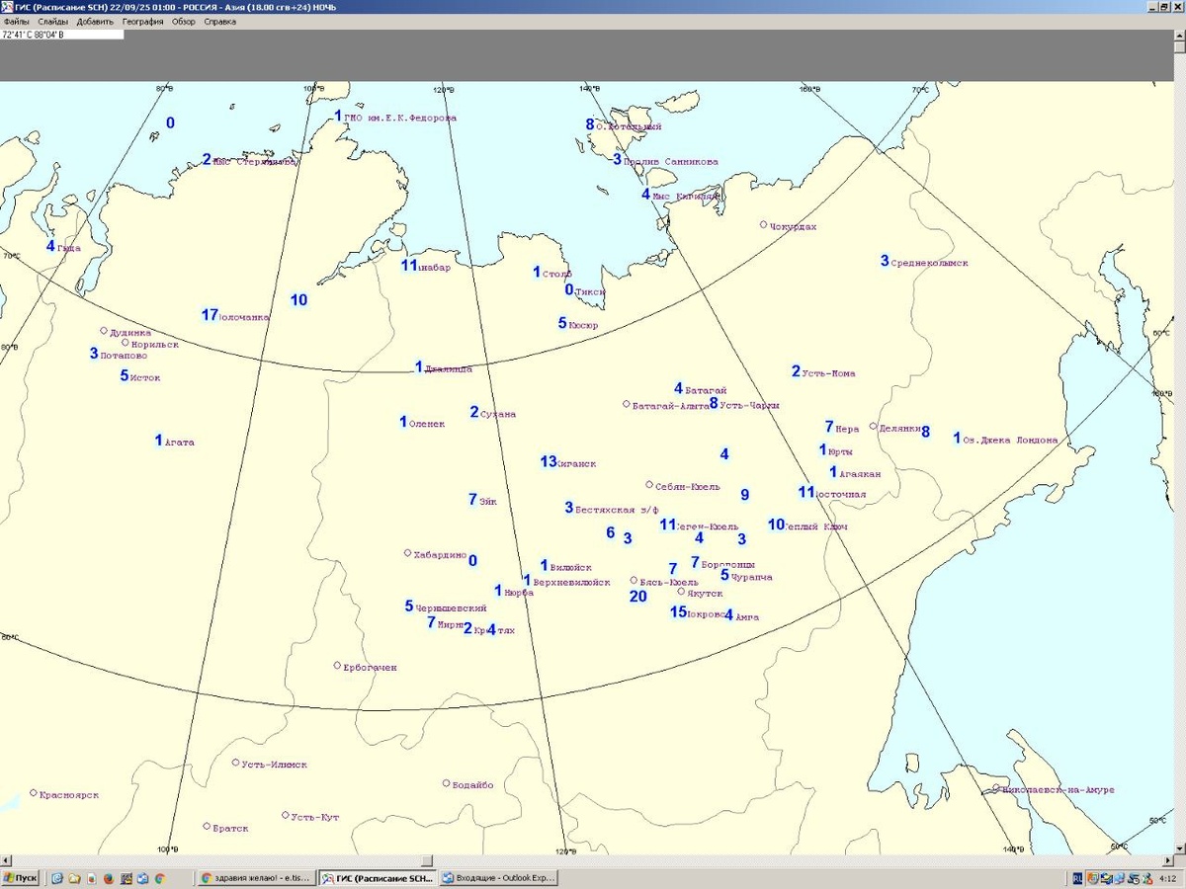
Task: Click the Якутск station circle marker
Action: (x=680, y=592)
